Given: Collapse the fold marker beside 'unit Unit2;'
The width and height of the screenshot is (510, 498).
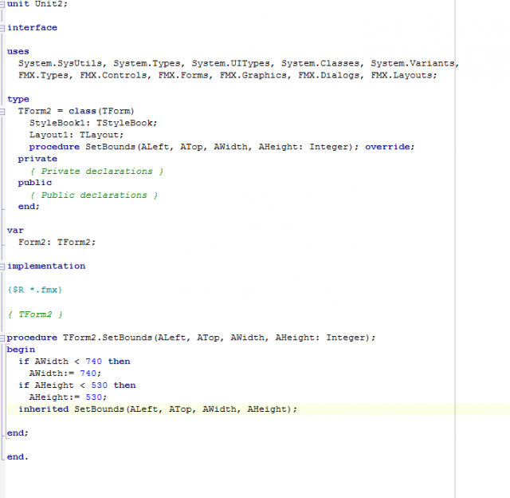Looking at the screenshot, I should point(2,4).
